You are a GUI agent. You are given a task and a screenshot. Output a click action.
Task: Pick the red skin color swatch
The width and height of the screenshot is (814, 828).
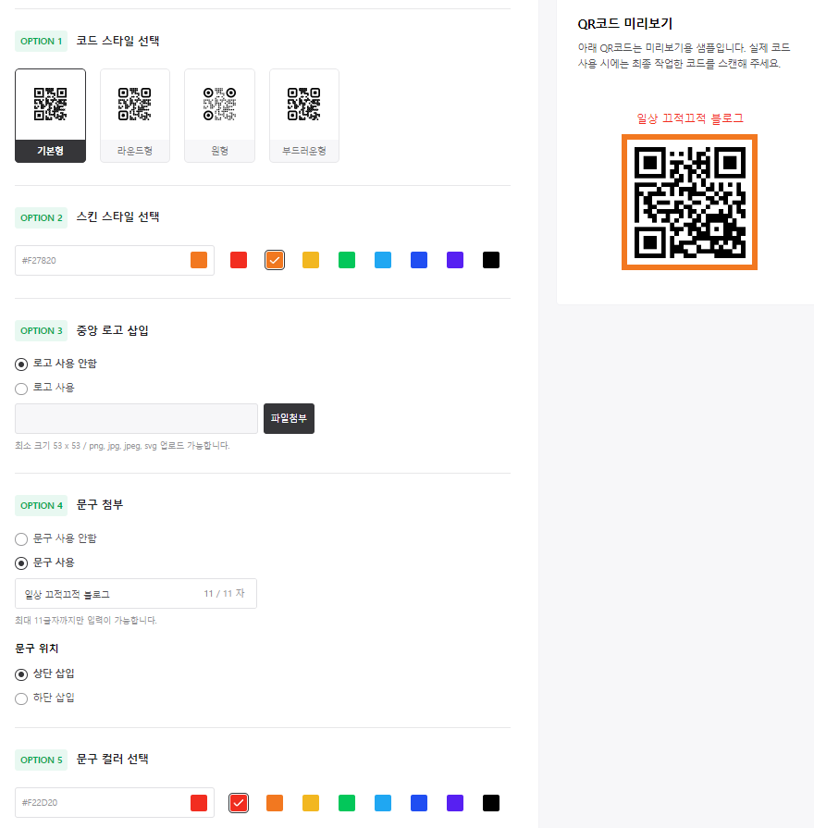[239, 260]
